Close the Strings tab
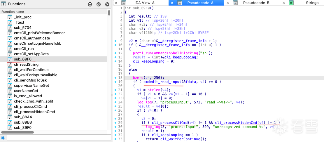Viewport: 324px width, 142px height. (x=284, y=3)
